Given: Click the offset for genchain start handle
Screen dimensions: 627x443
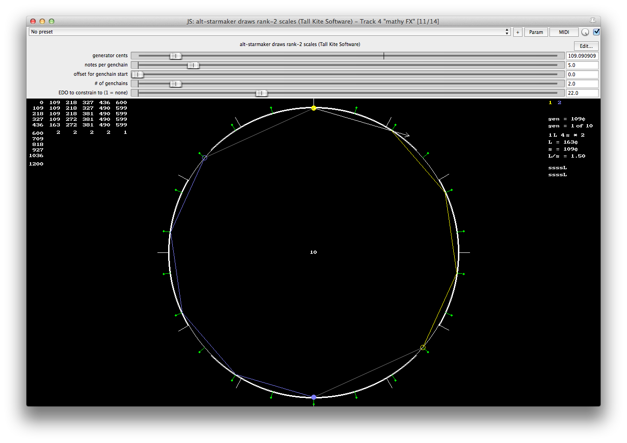Looking at the screenshot, I should [x=137, y=74].
